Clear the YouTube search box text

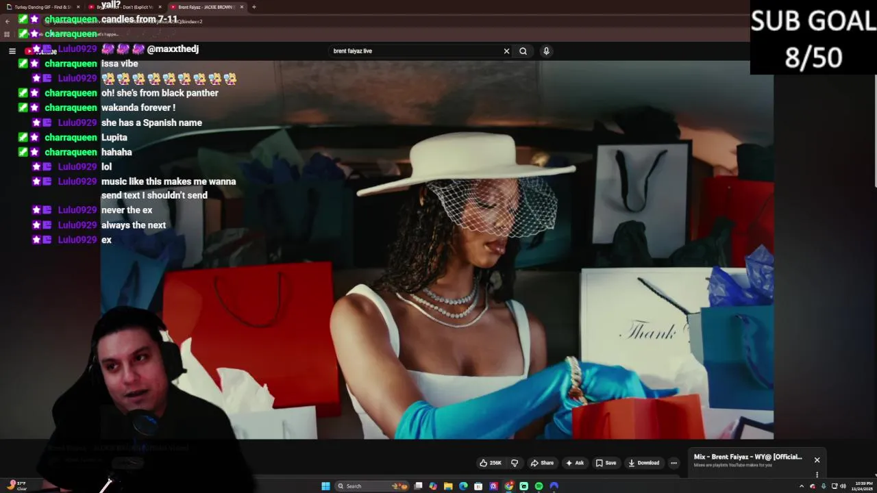coord(506,51)
